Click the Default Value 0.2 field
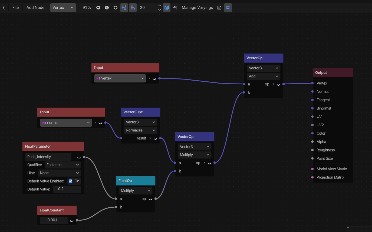Viewport: 372px width, 232px height. coord(67,189)
